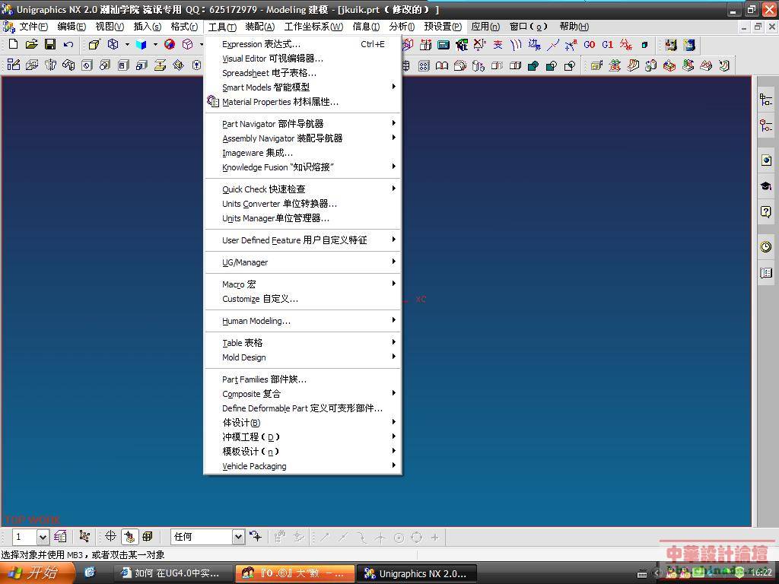Open the 帮助(H) Help menu
The height and width of the screenshot is (584, 779).
click(574, 27)
